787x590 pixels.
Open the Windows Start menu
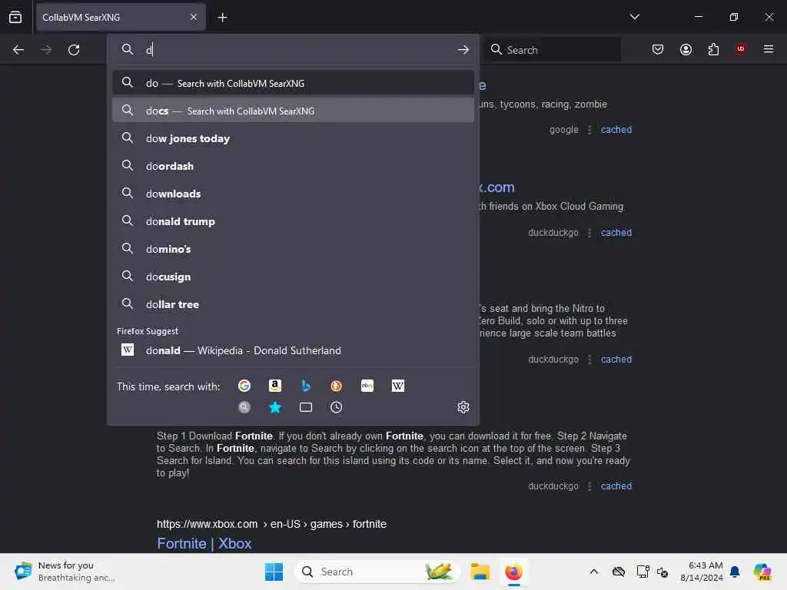pos(274,572)
